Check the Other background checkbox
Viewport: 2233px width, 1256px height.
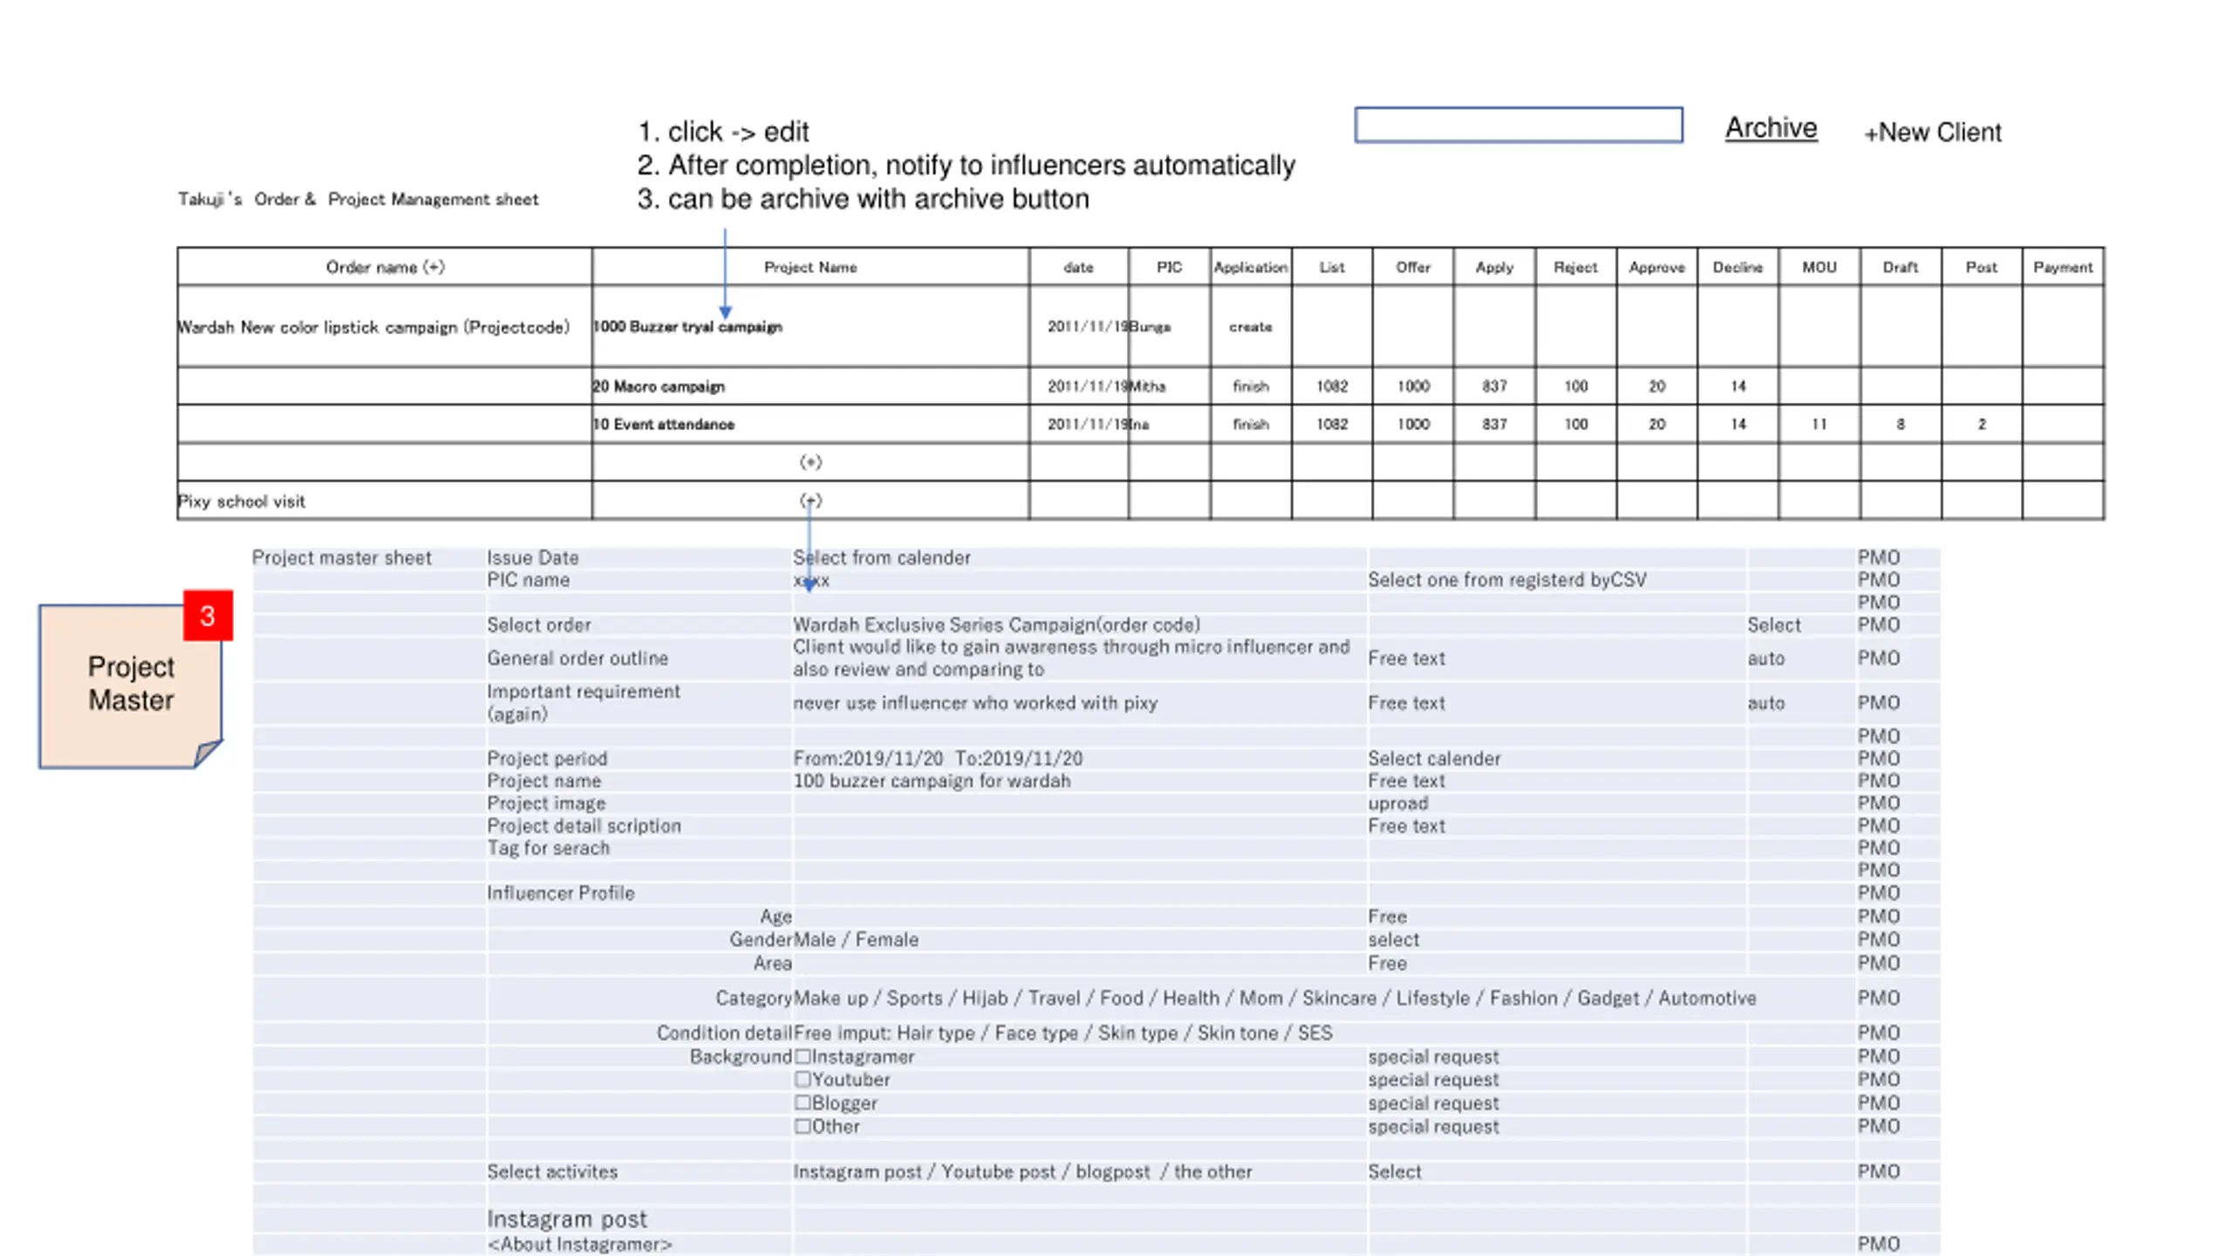802,1126
